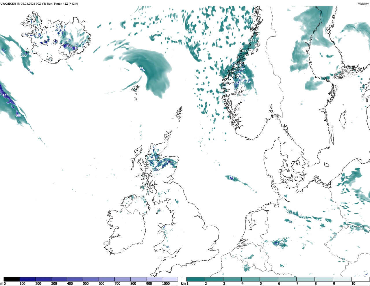Click the 2–3 km legend swatch
The height and width of the screenshot is (286, 370).
(x=214, y=279)
